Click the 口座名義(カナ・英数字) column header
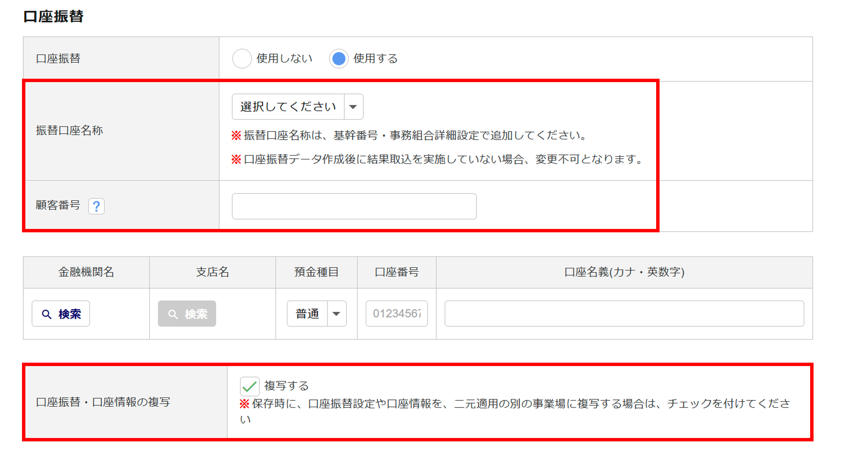 pyautogui.click(x=624, y=272)
